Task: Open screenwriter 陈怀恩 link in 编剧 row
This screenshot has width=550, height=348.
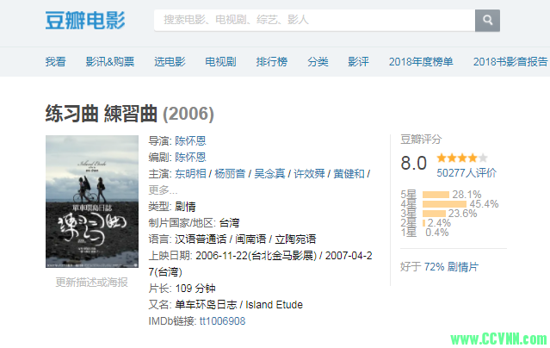Action: coord(190,158)
